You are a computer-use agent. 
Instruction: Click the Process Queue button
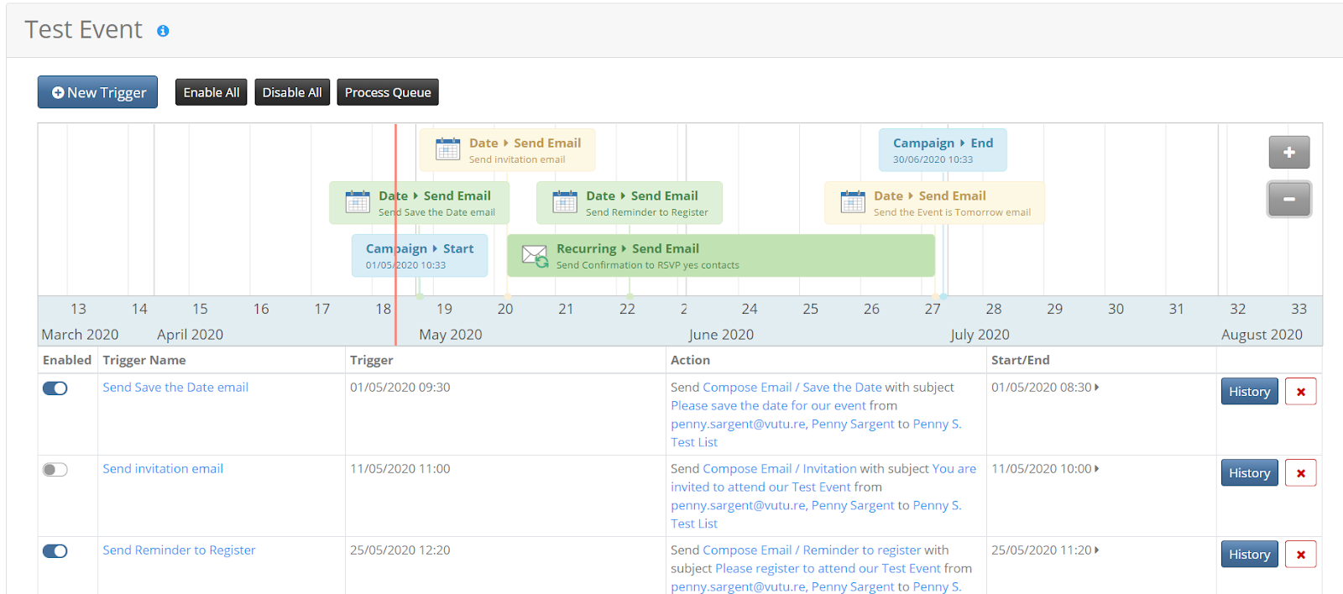(388, 92)
